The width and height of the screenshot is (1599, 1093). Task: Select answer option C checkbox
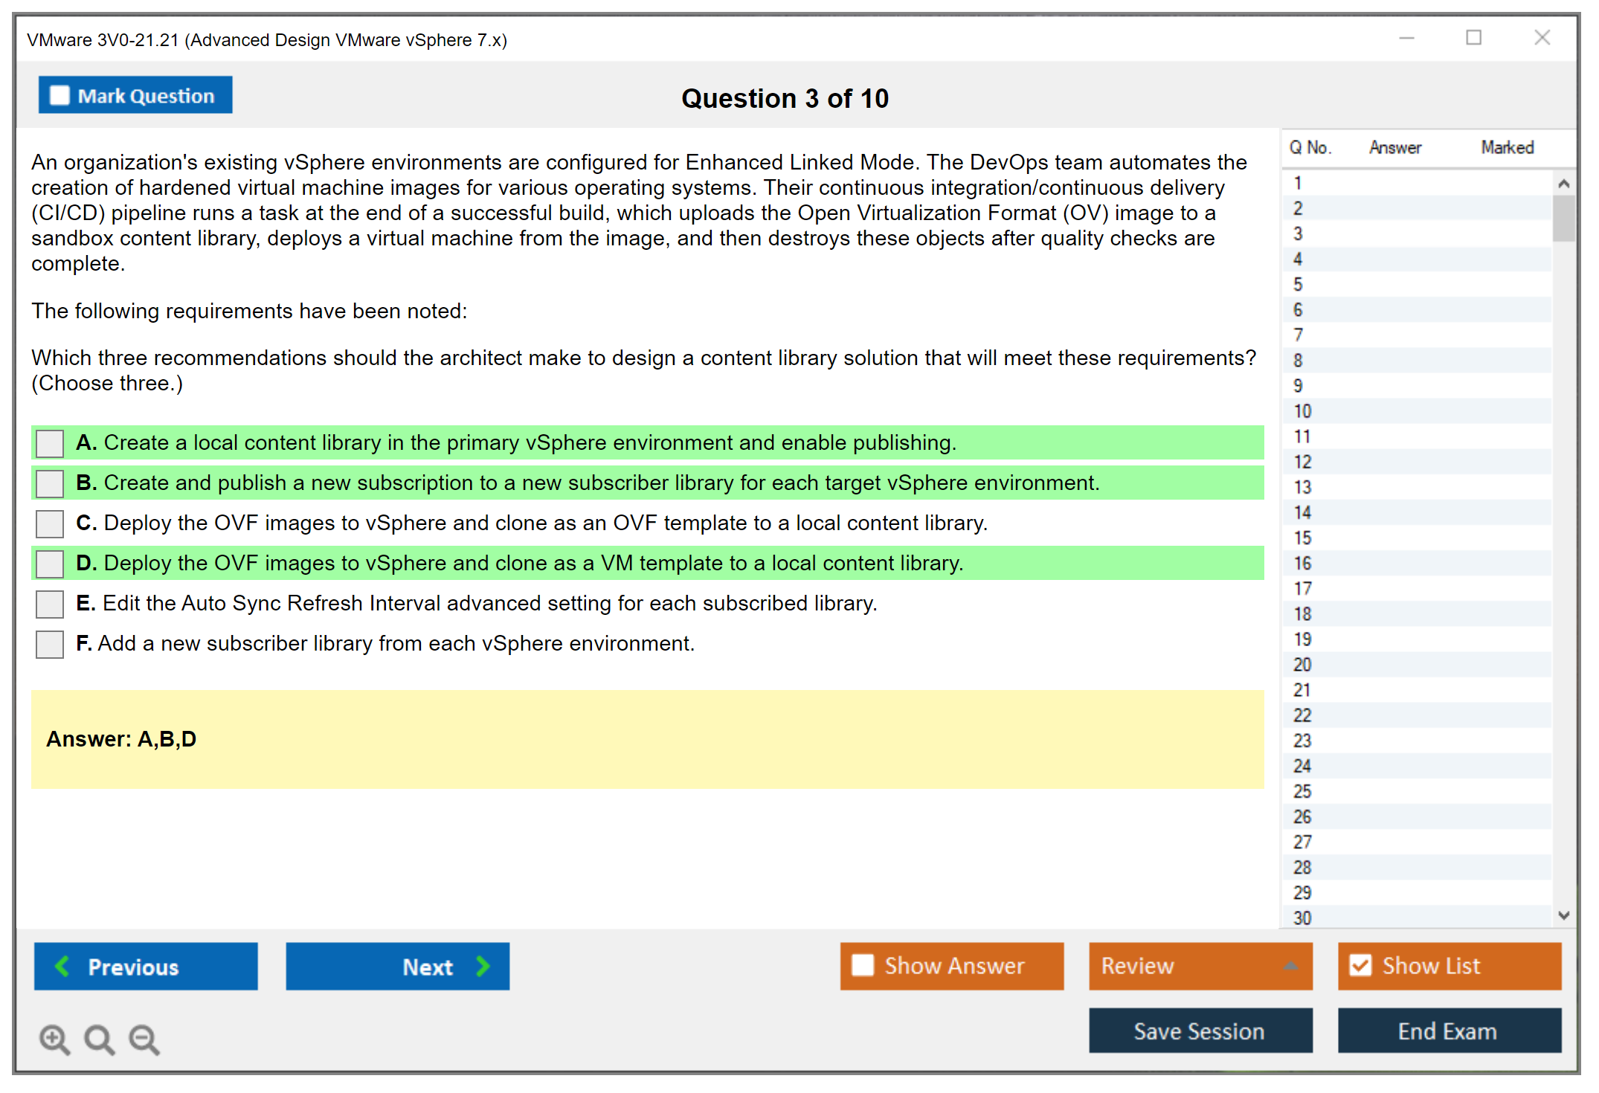(x=50, y=523)
